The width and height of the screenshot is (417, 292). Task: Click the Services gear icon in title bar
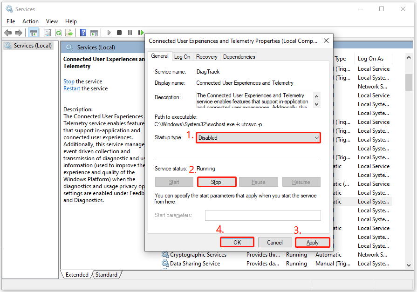[x=9, y=9]
